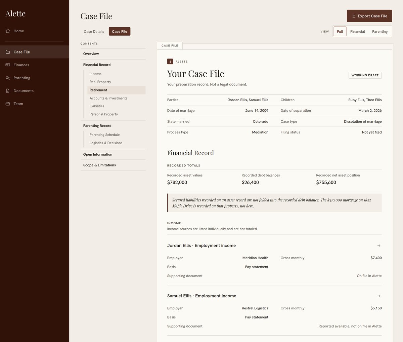Viewport: 403px width, 342px height.
Task: Select the Case File tab pill
Action: tap(120, 32)
